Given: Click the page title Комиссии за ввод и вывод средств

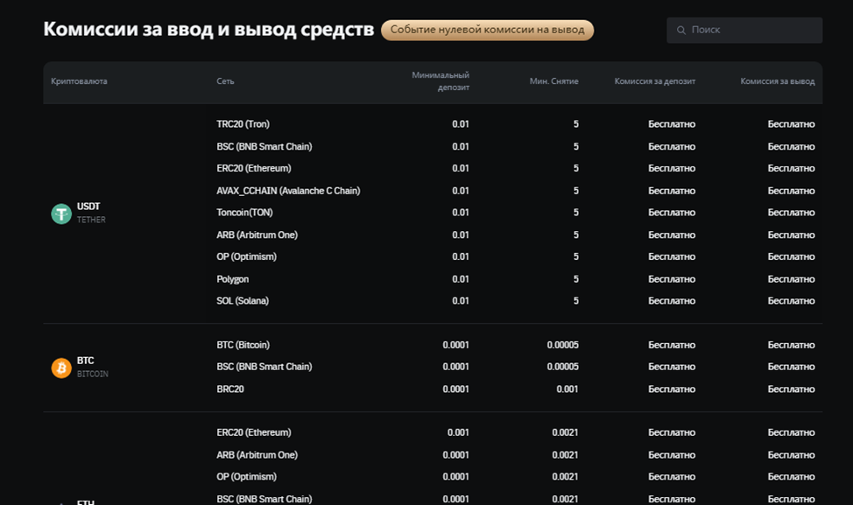Looking at the screenshot, I should coord(209,30).
